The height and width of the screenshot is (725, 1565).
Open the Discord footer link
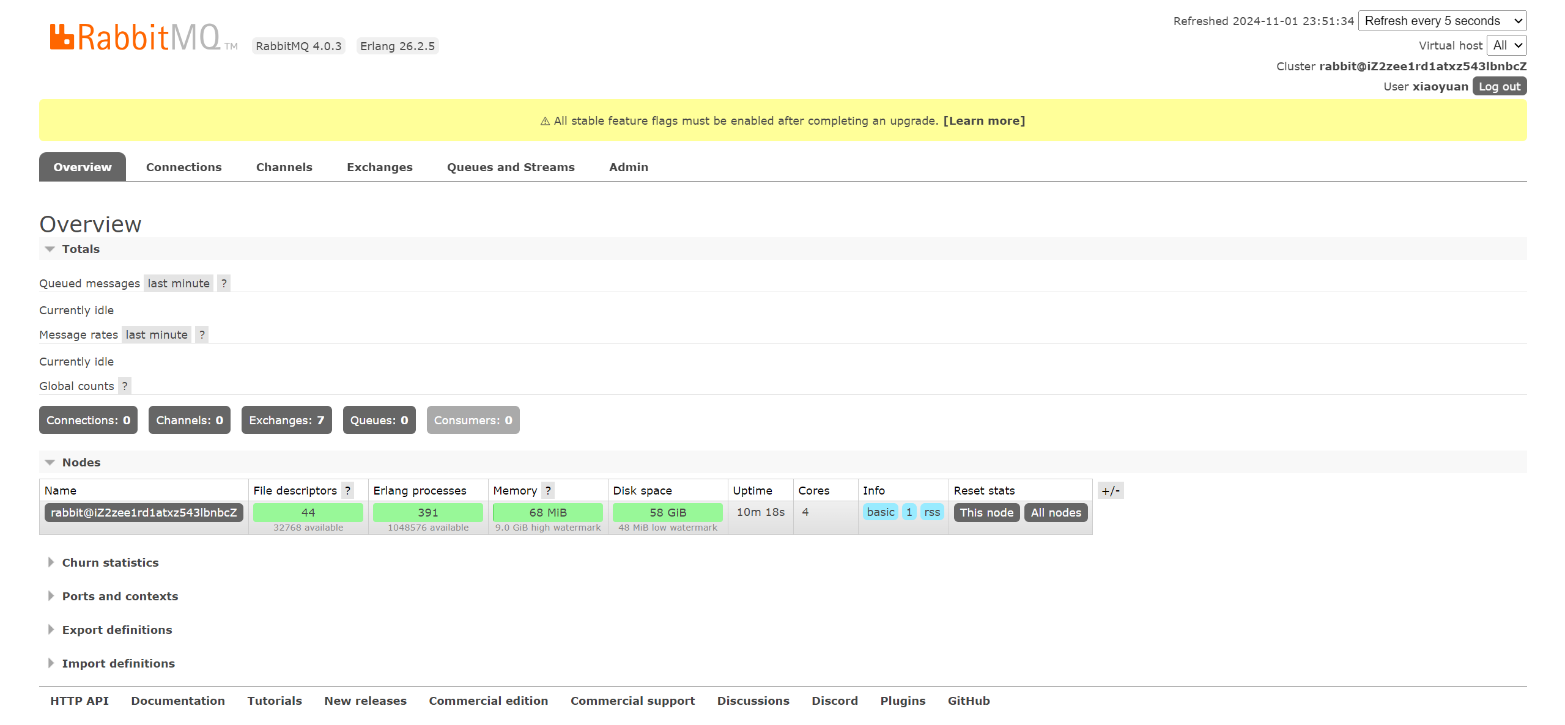point(835,701)
